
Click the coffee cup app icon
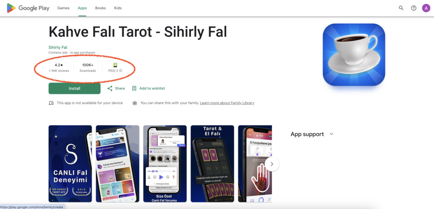[x=354, y=54]
